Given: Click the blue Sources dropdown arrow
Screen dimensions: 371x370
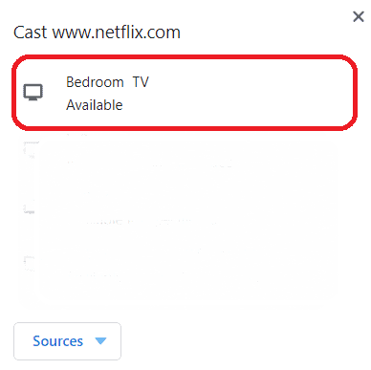Looking at the screenshot, I should coord(100,341).
